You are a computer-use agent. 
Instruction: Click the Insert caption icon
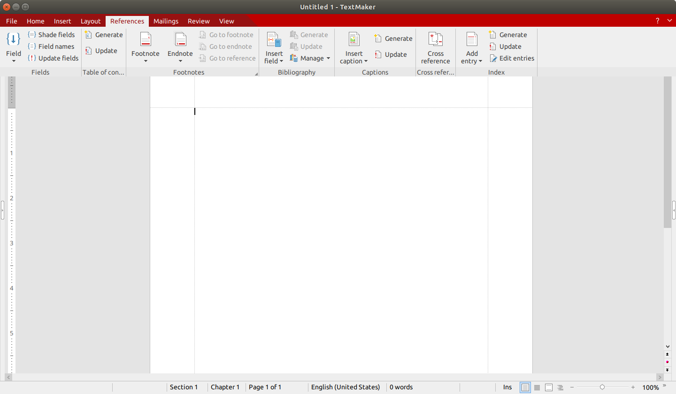(x=354, y=40)
